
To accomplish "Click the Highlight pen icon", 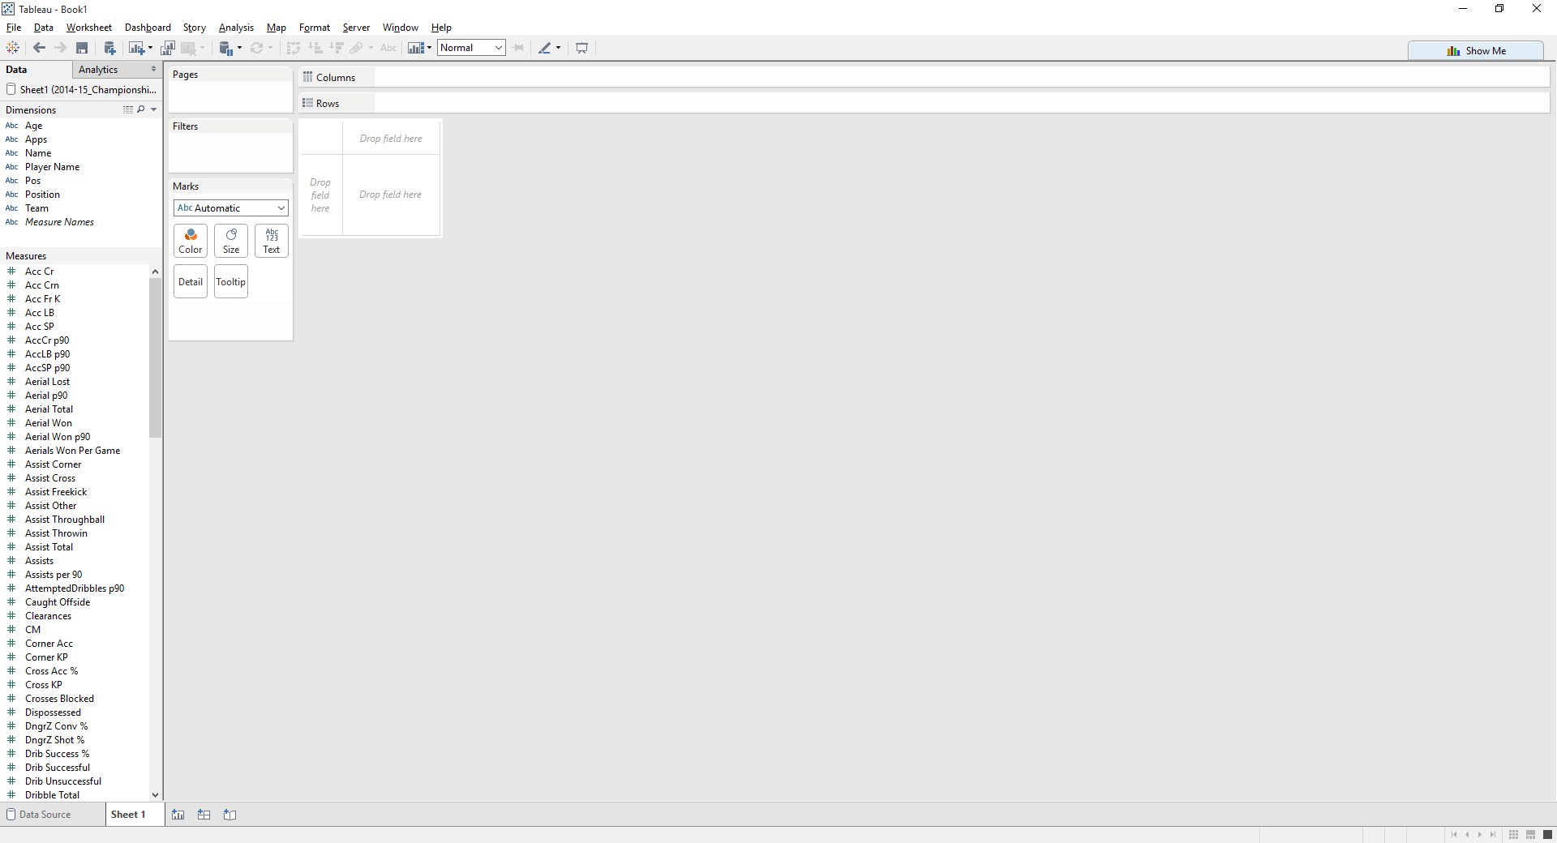I will pyautogui.click(x=545, y=48).
